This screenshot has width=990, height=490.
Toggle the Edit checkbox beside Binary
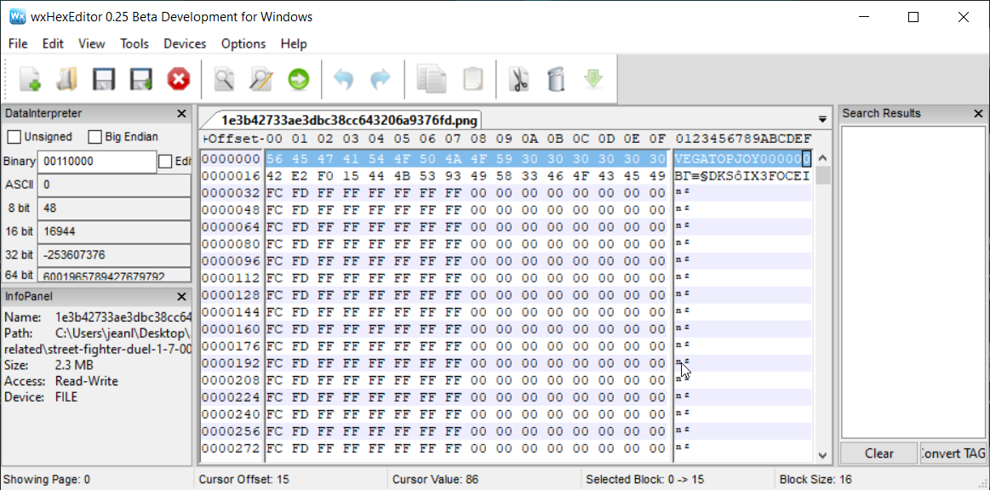[x=165, y=162]
